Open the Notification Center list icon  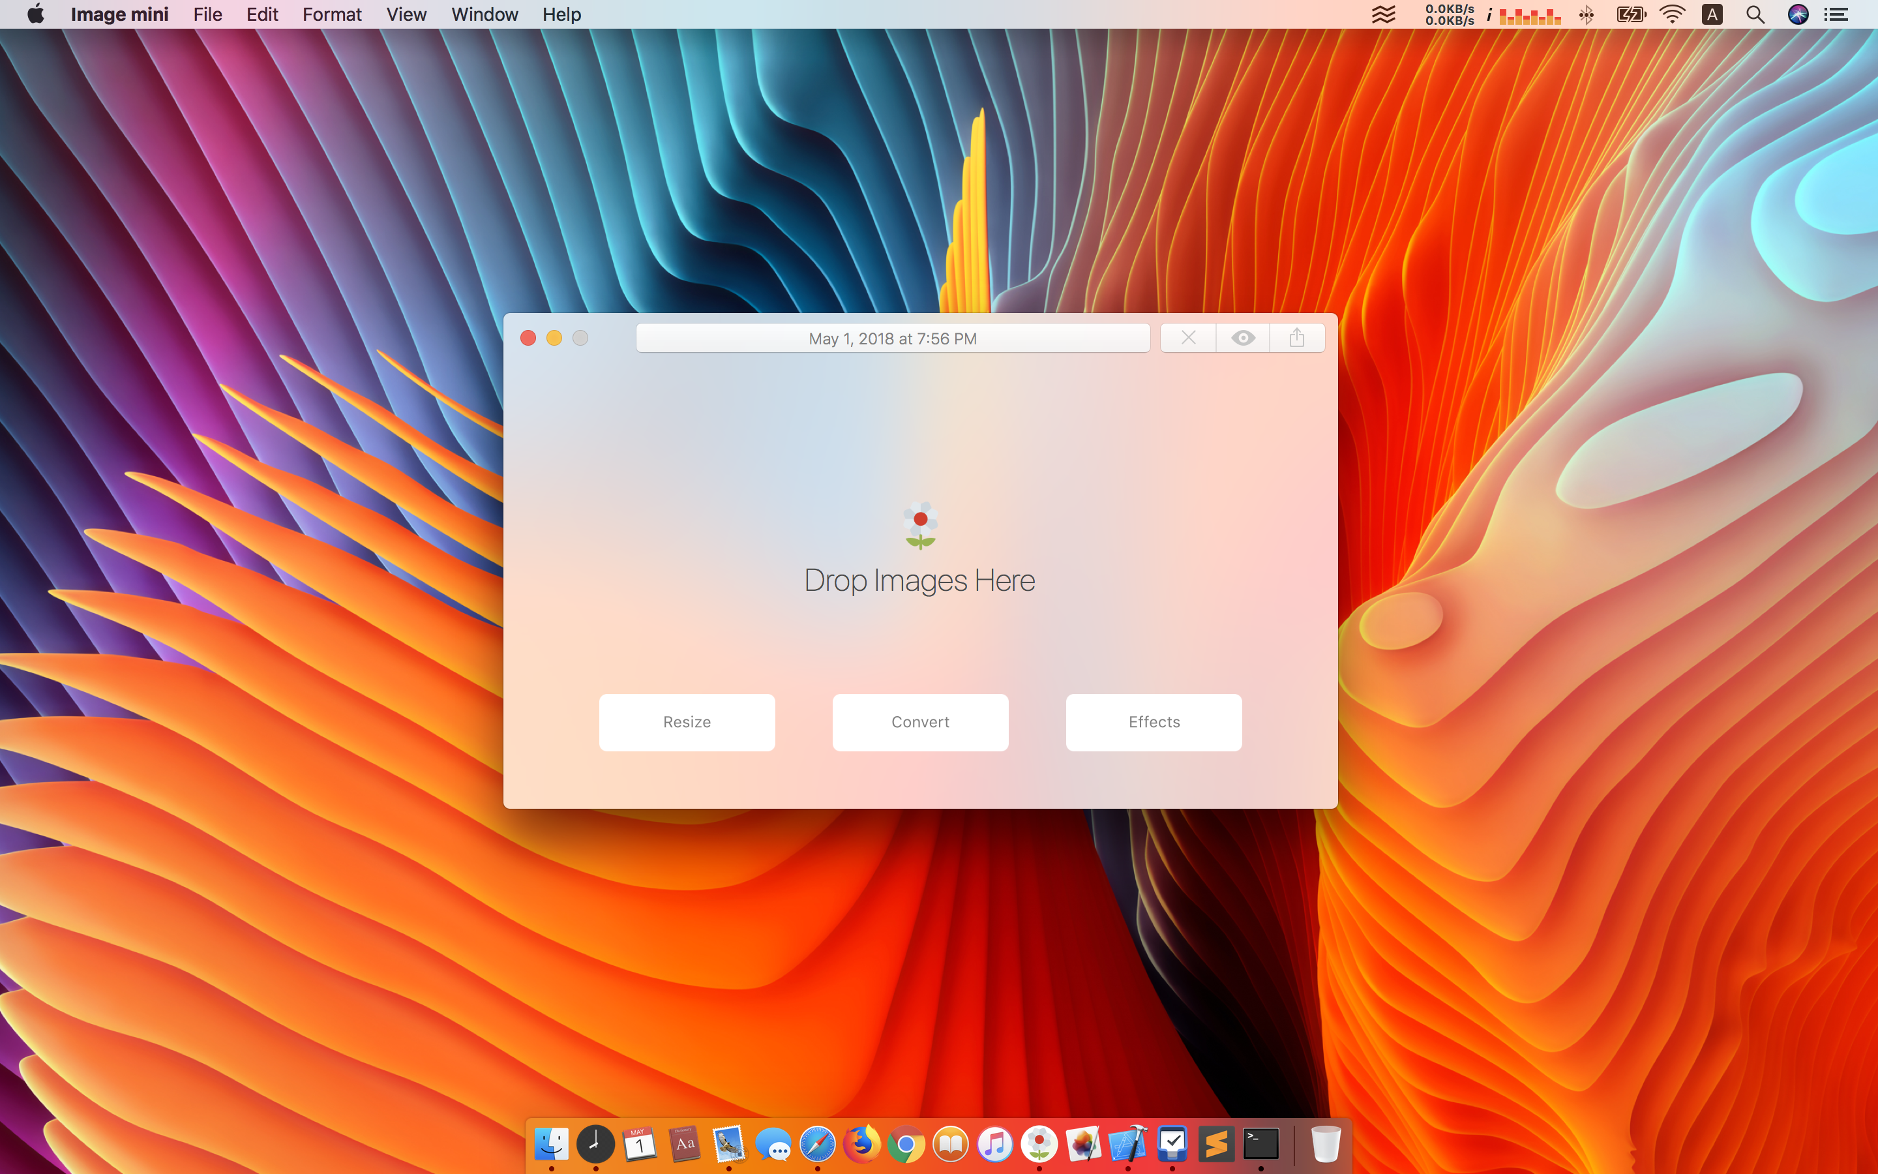pyautogui.click(x=1836, y=14)
